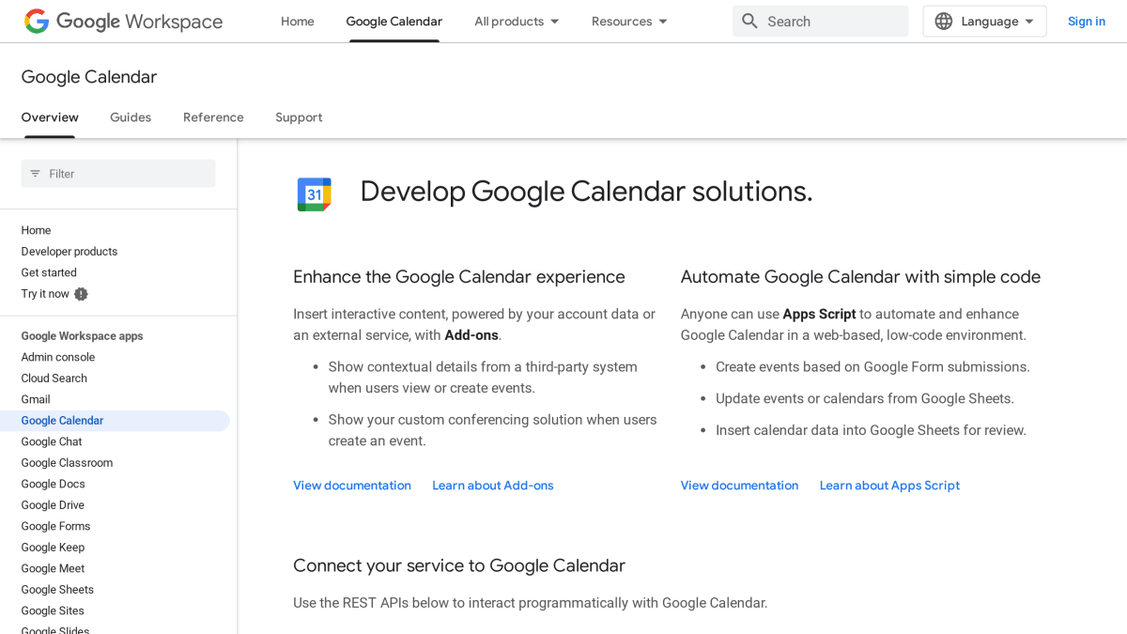1127x634 pixels.
Task: Click Insert calendar data into Google Sheets bullet
Action: [871, 430]
